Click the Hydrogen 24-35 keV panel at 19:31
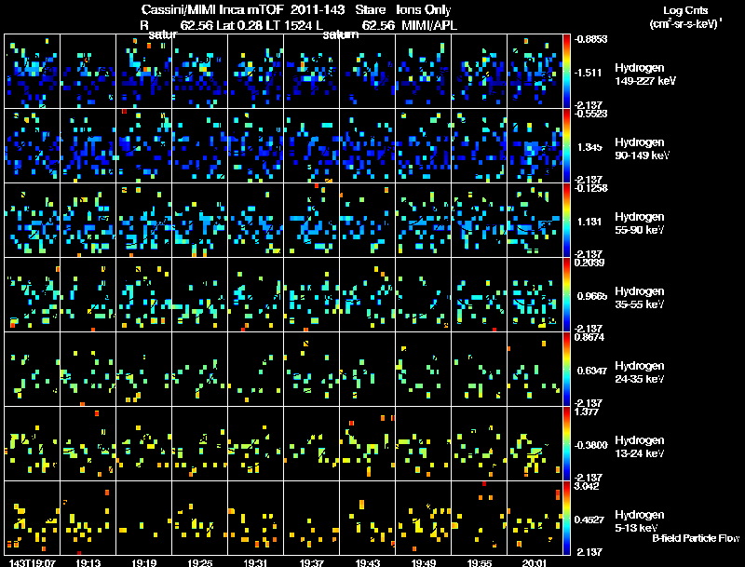 point(255,370)
